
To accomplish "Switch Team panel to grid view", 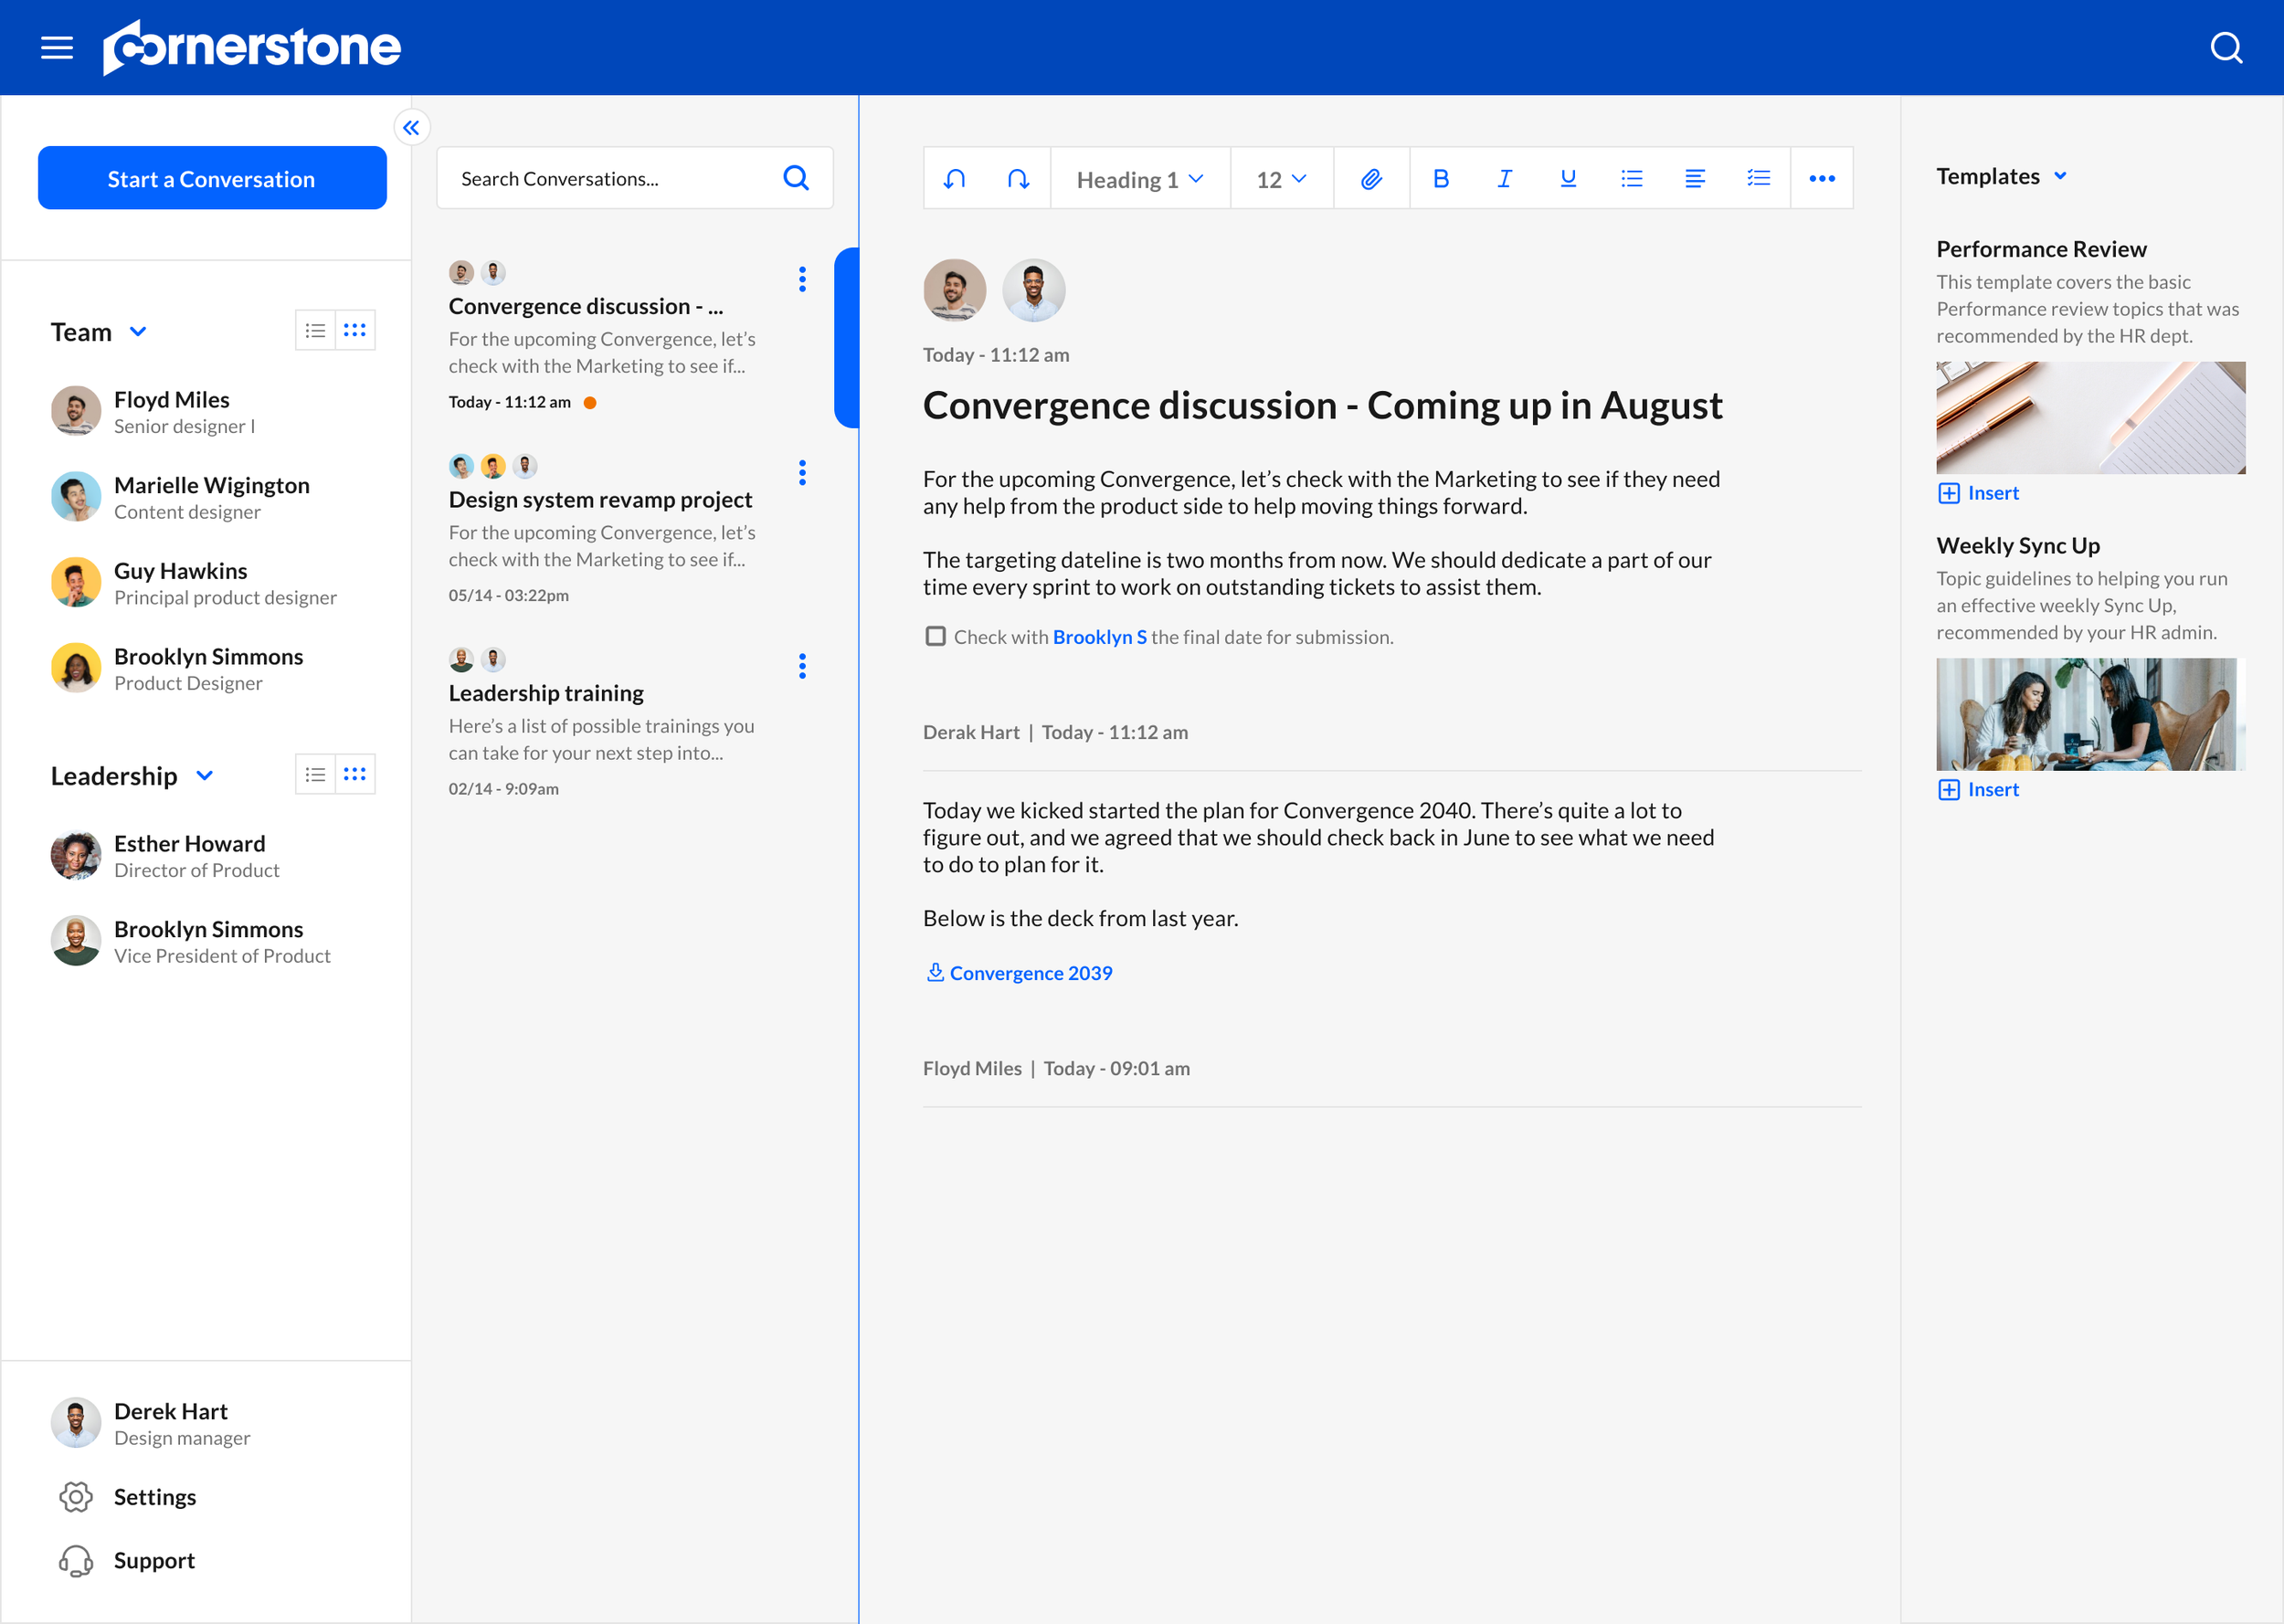I will 355,330.
